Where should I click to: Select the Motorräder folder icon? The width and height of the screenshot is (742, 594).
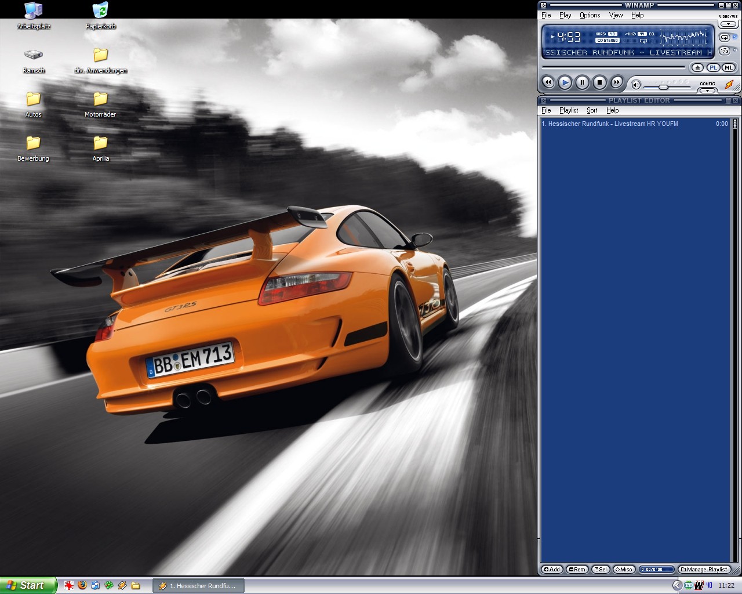click(100, 104)
